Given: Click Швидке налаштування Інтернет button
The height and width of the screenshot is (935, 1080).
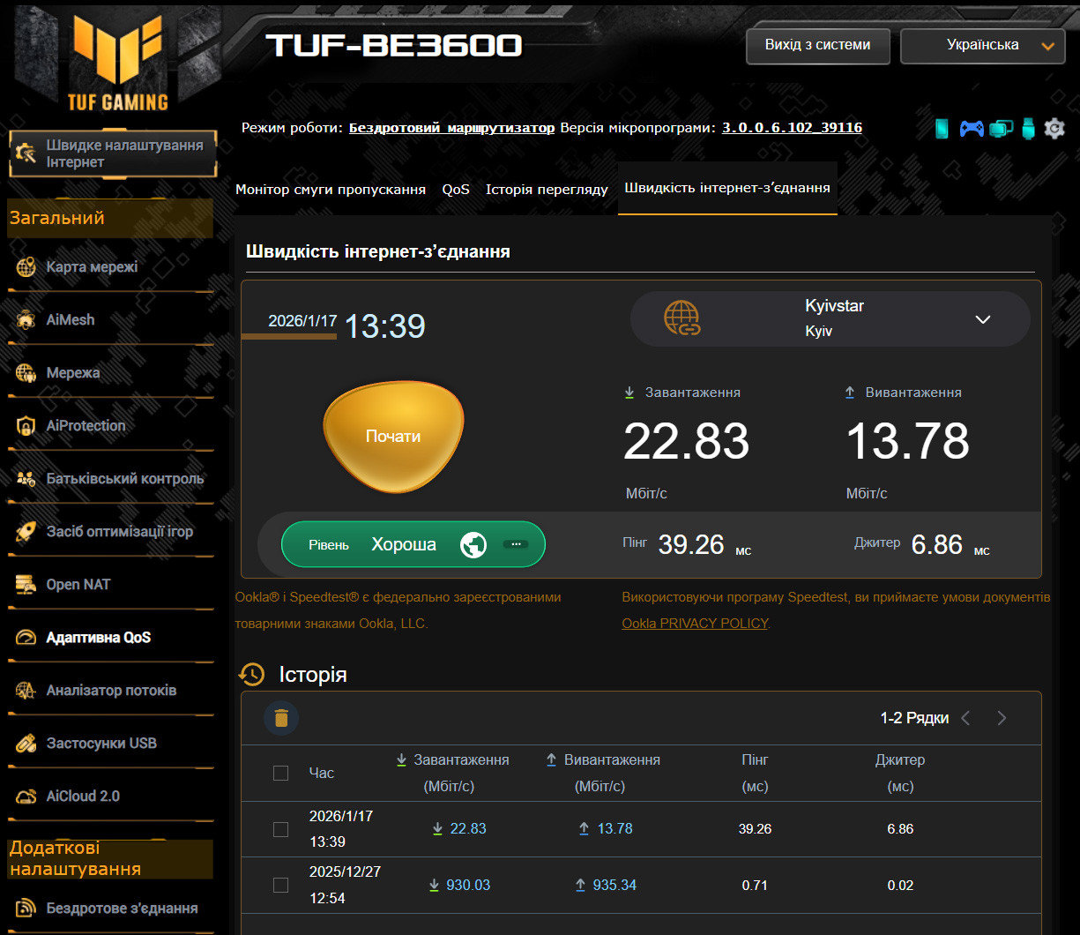Looking at the screenshot, I should (113, 153).
